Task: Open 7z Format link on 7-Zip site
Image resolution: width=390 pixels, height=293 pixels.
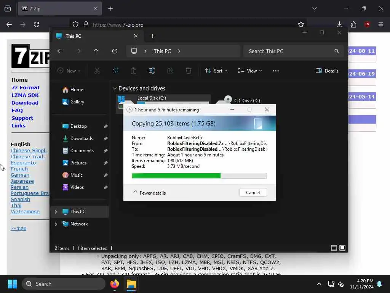Action: (26, 87)
